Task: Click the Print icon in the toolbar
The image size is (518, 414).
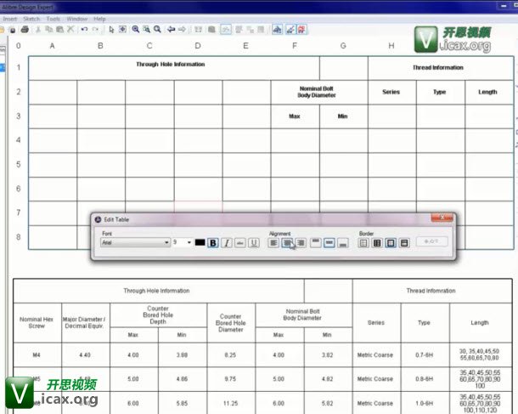Action: [x=25, y=30]
